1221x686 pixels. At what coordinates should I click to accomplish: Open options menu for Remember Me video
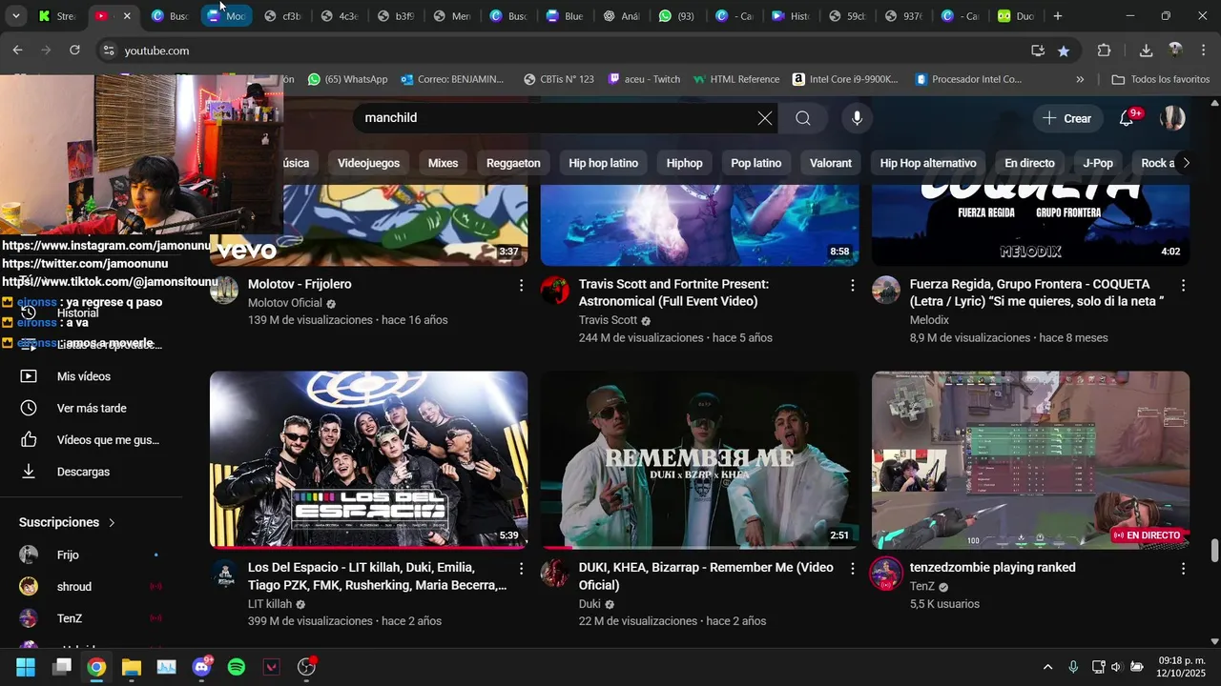(852, 568)
